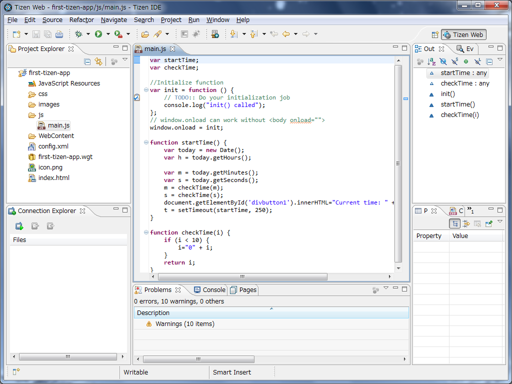Select config.xml in Project Explorer

[48, 146]
